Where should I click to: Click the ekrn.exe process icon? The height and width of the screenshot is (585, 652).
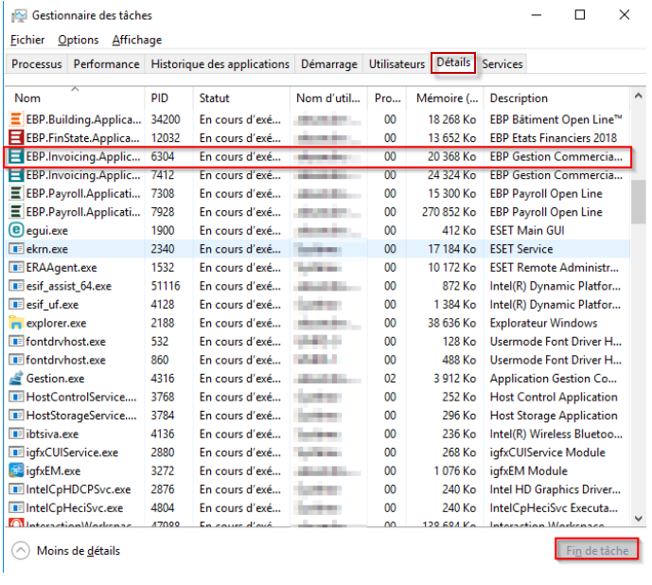click(x=16, y=249)
